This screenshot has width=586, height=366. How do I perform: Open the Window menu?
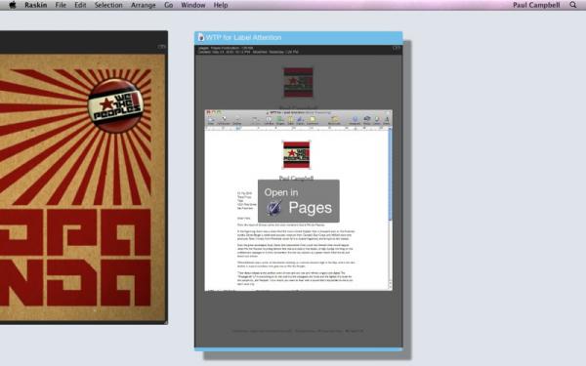(192, 5)
